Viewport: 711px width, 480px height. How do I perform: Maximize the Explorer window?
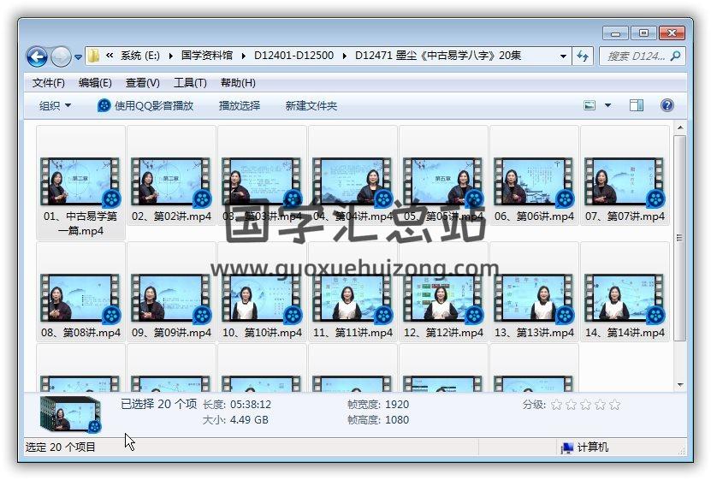click(643, 33)
